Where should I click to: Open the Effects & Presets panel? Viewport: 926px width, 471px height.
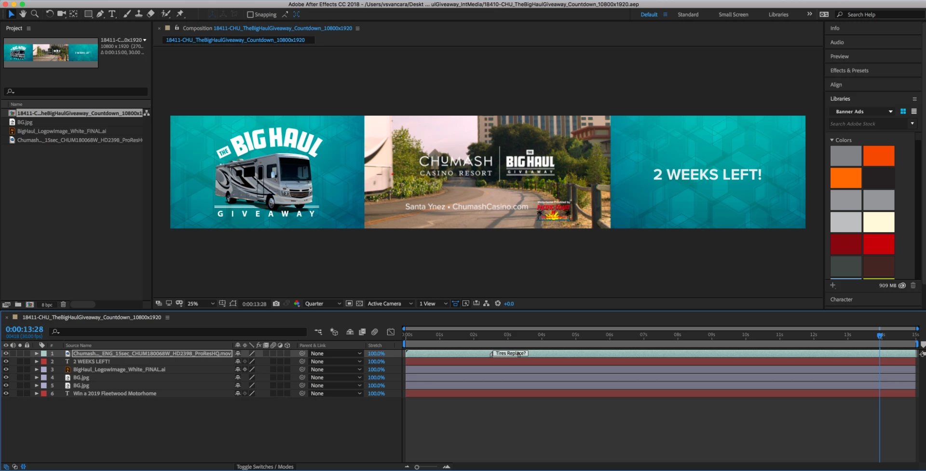(x=849, y=70)
